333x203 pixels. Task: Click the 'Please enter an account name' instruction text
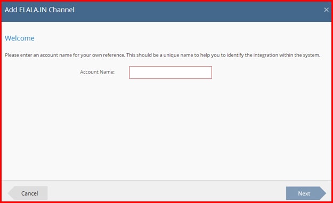click(163, 55)
